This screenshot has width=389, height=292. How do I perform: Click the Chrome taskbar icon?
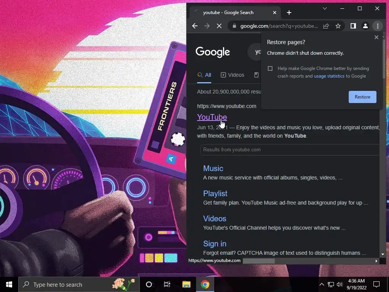click(205, 284)
